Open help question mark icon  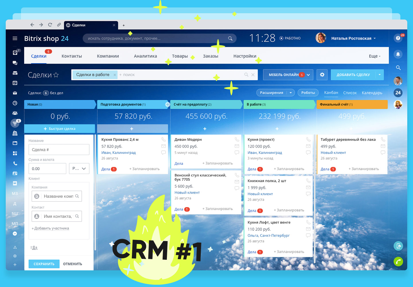pos(398,38)
